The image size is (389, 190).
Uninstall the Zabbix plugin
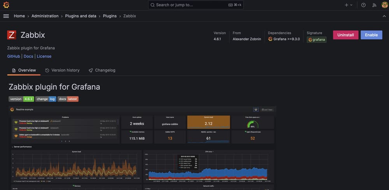345,35
